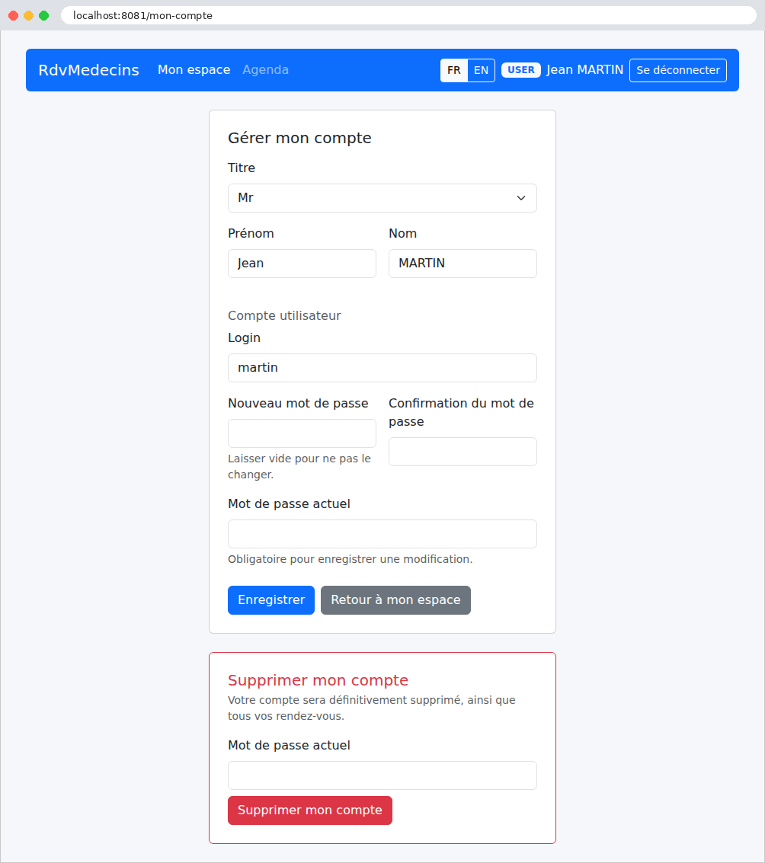The height and width of the screenshot is (863, 765).
Task: Click the red Supprimer mon compte button
Action: pyautogui.click(x=310, y=810)
